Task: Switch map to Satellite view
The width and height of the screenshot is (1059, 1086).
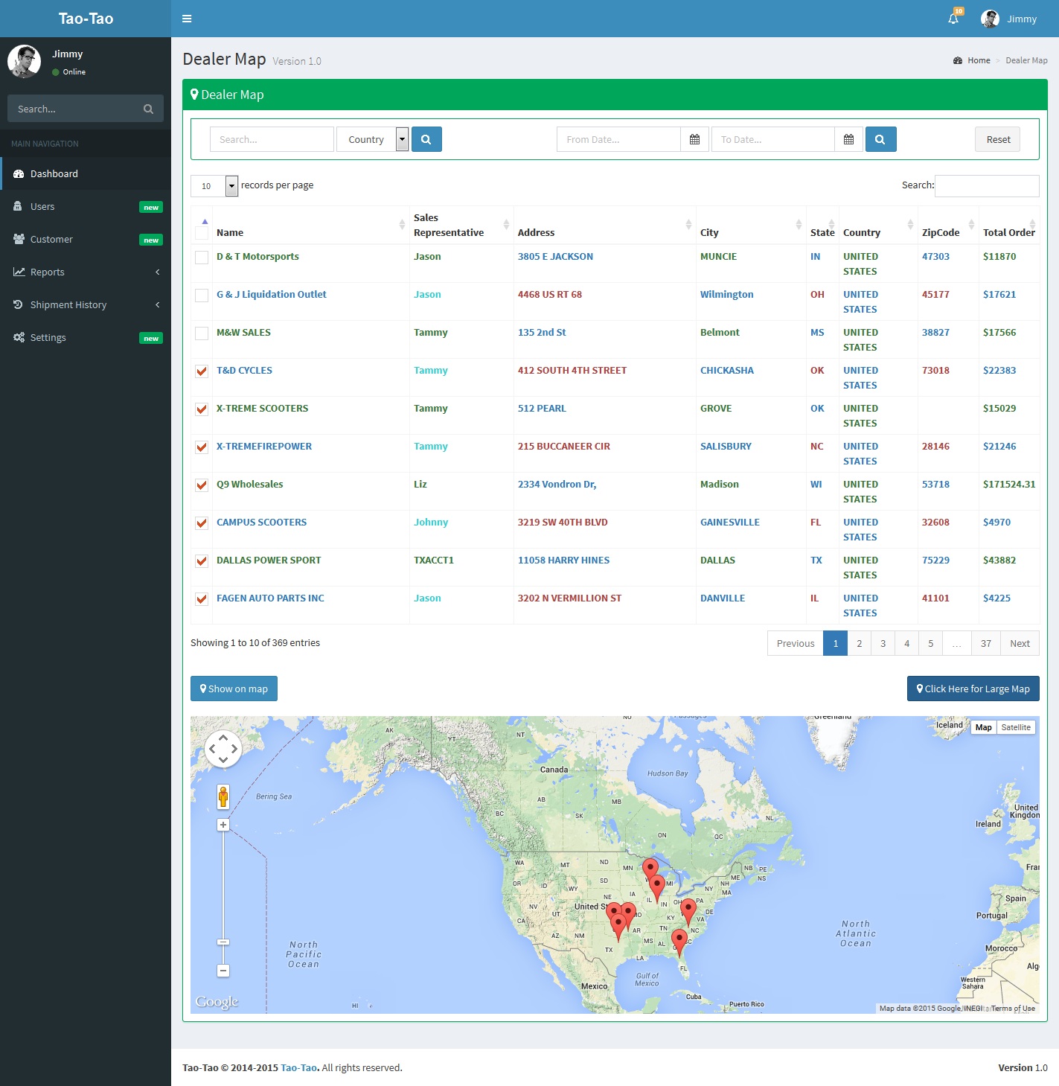Action: click(1016, 727)
